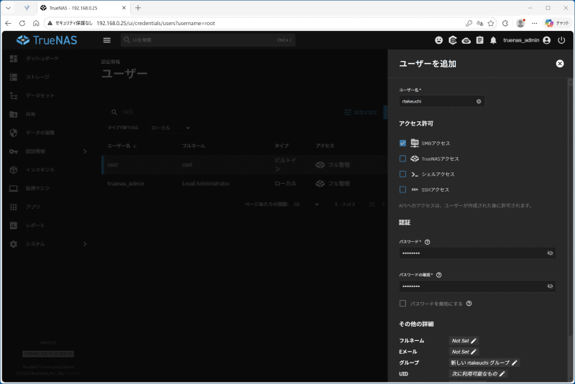Screen dimensions: 575x384
Task: Clear the username field with X icon
Action: coord(479,101)
